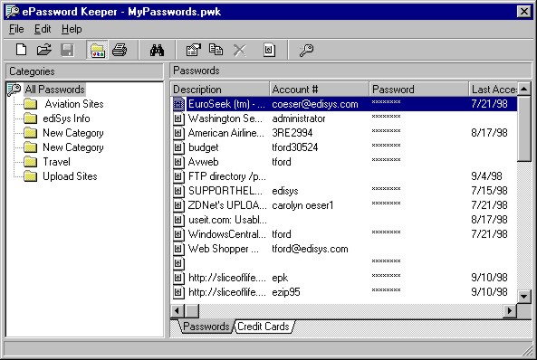
Task: Sort by the Description column header
Action: pos(220,90)
